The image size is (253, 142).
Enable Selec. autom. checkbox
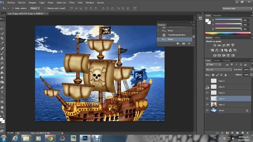(x=13, y=8)
